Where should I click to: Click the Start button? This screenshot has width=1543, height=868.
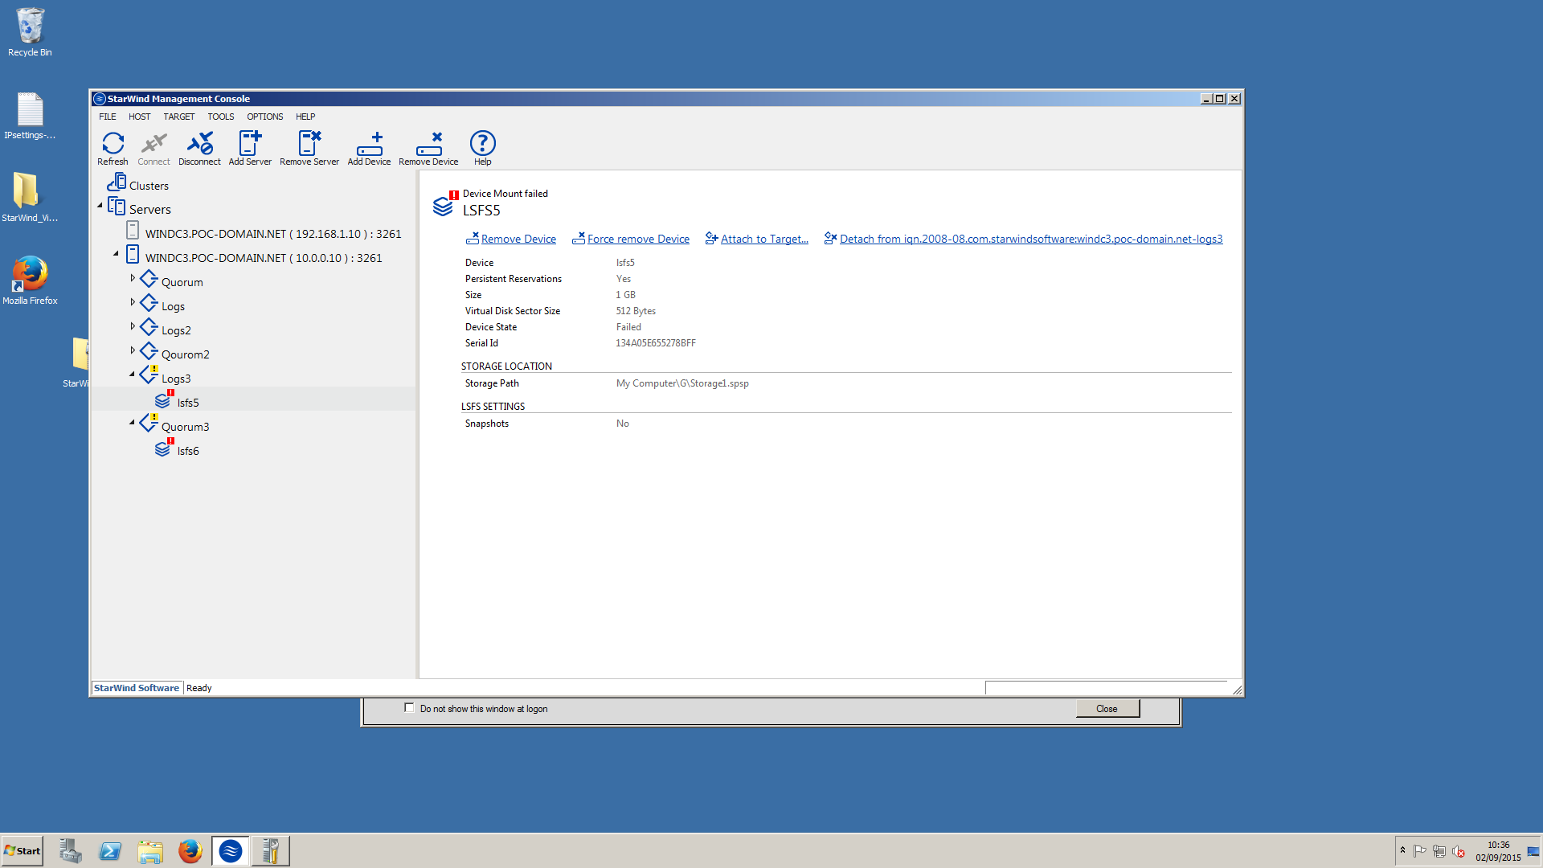tap(23, 851)
